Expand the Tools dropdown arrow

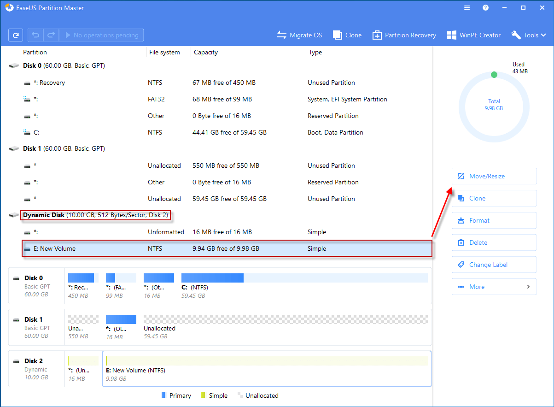[x=543, y=35]
